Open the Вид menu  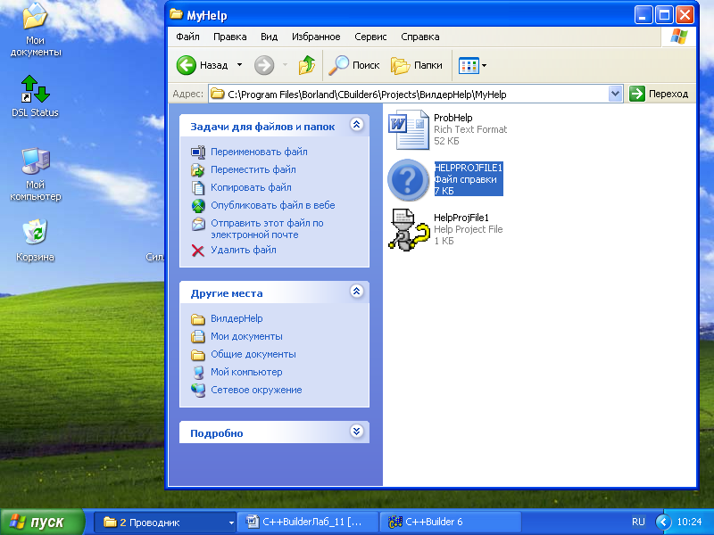pyautogui.click(x=270, y=37)
